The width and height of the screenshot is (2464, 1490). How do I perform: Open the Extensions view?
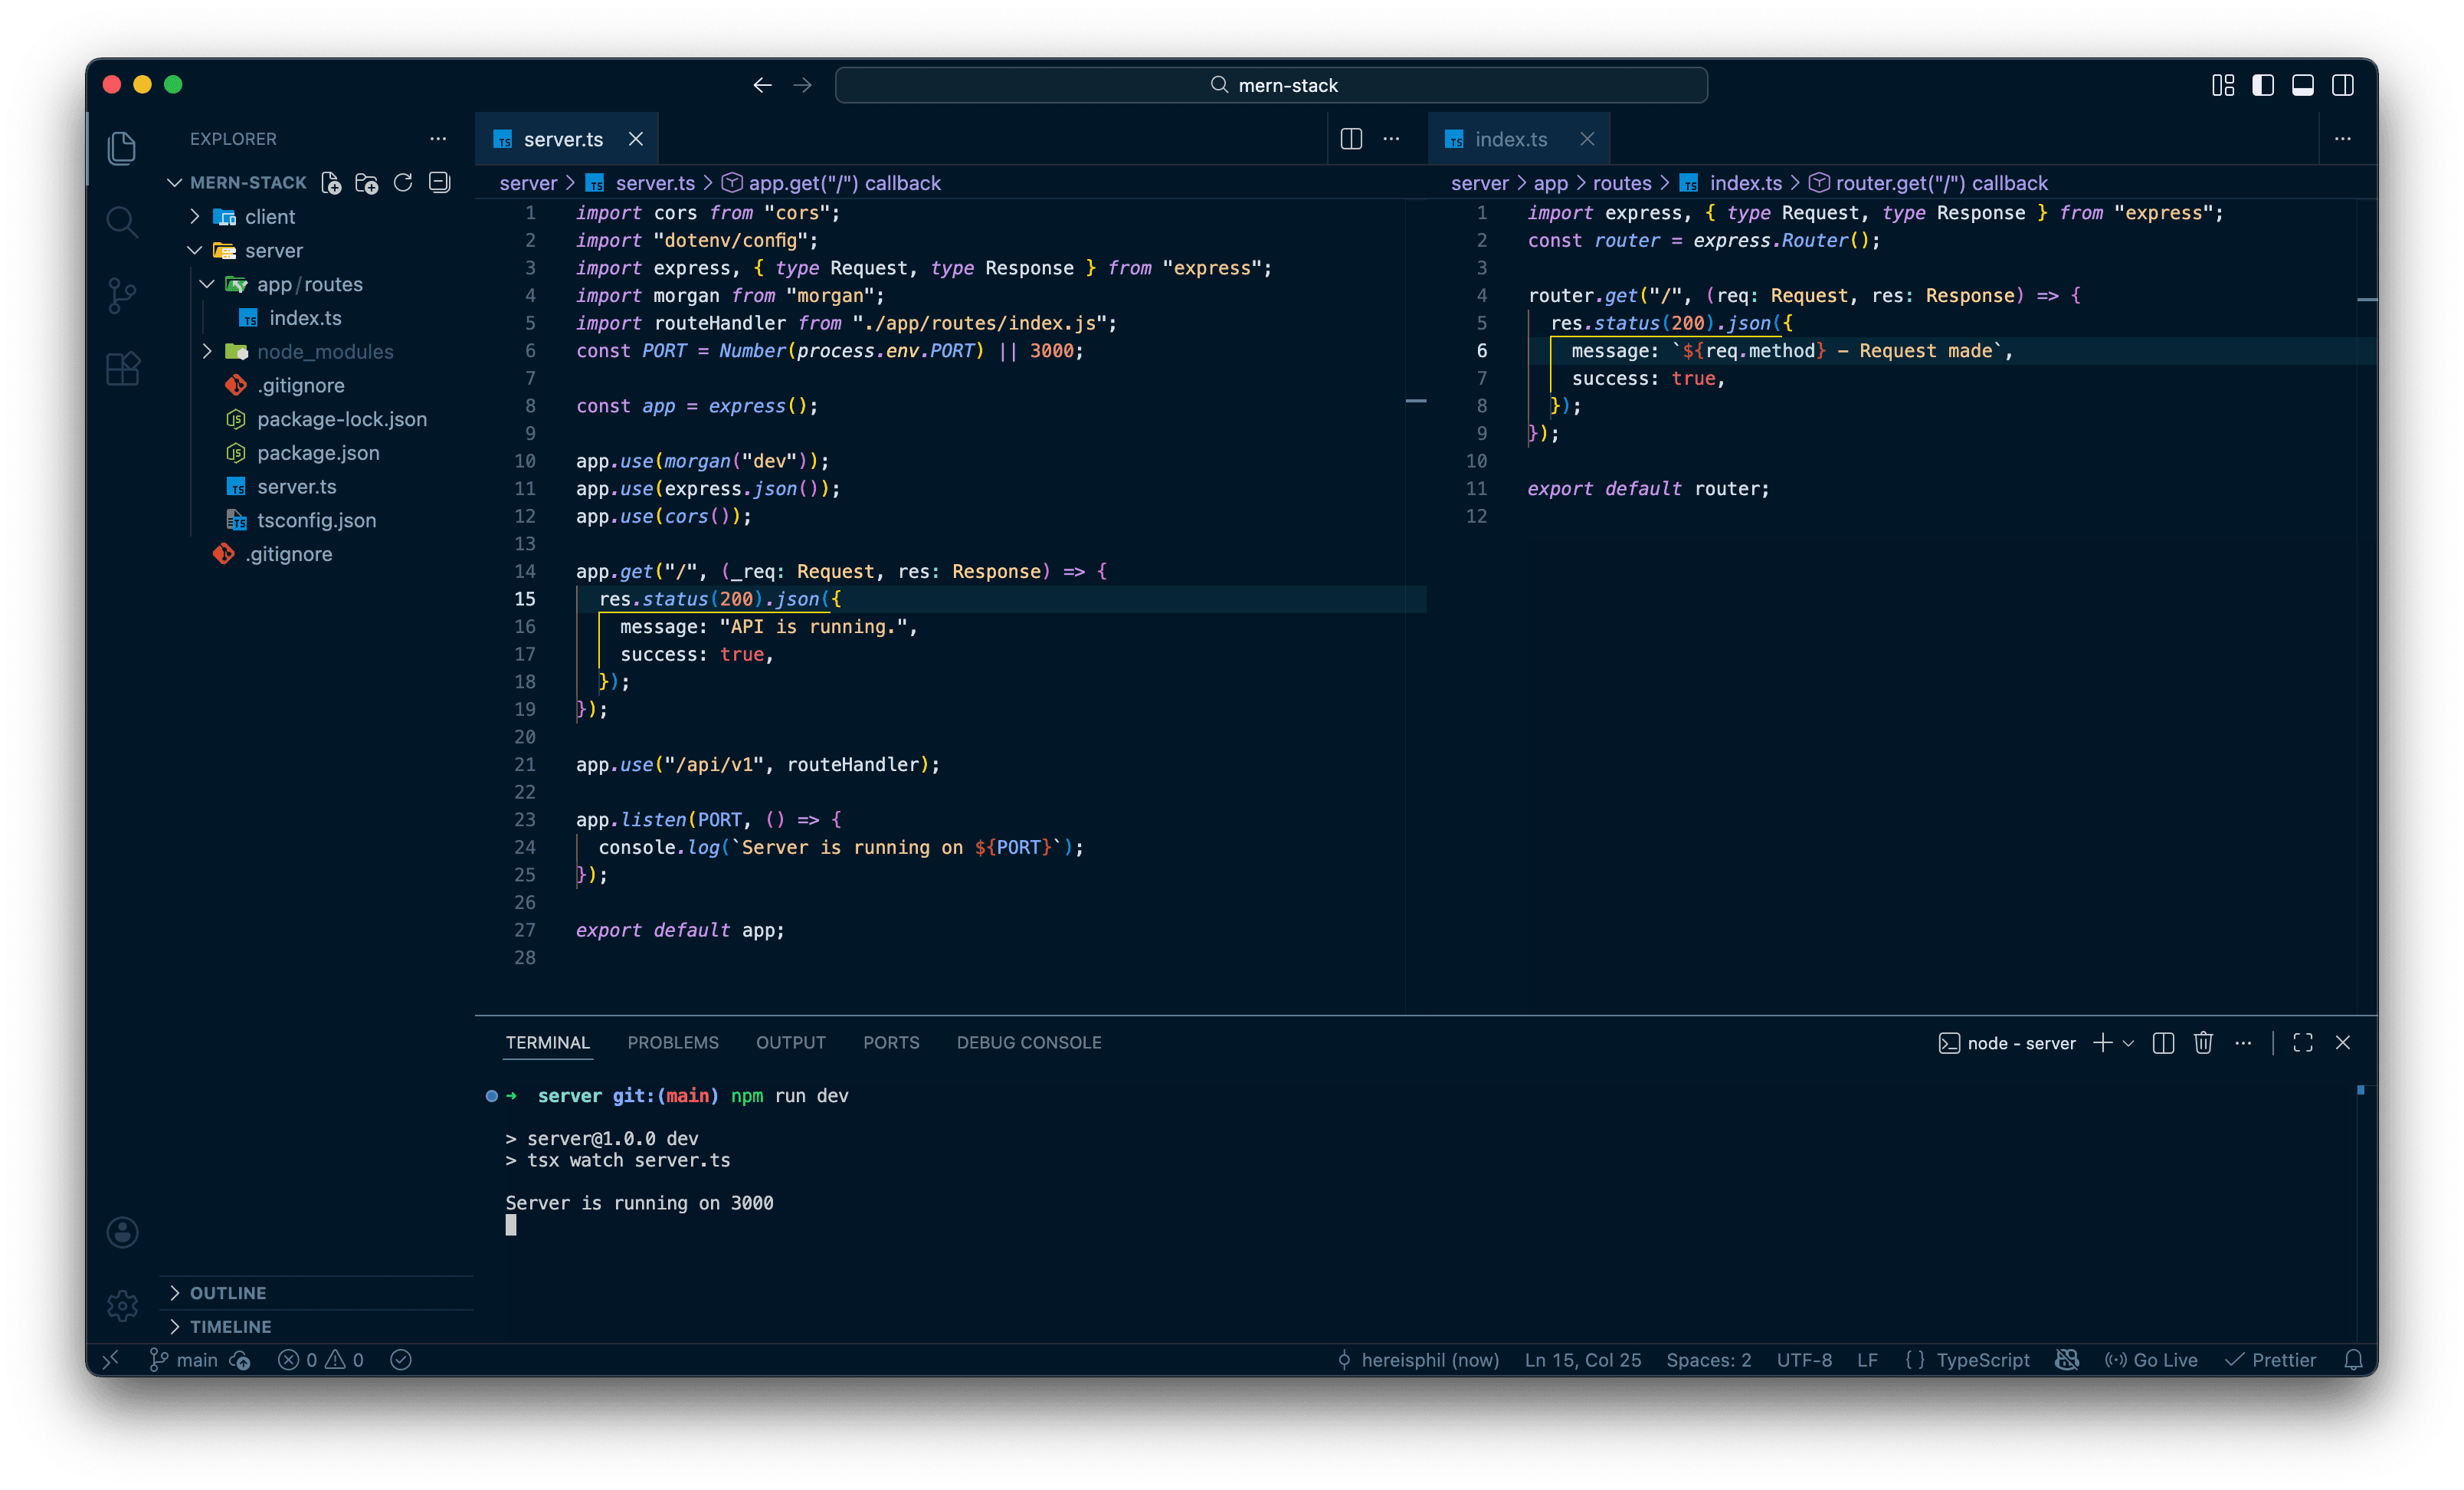pos(122,368)
